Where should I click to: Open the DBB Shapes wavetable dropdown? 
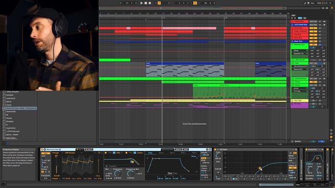[73, 153]
